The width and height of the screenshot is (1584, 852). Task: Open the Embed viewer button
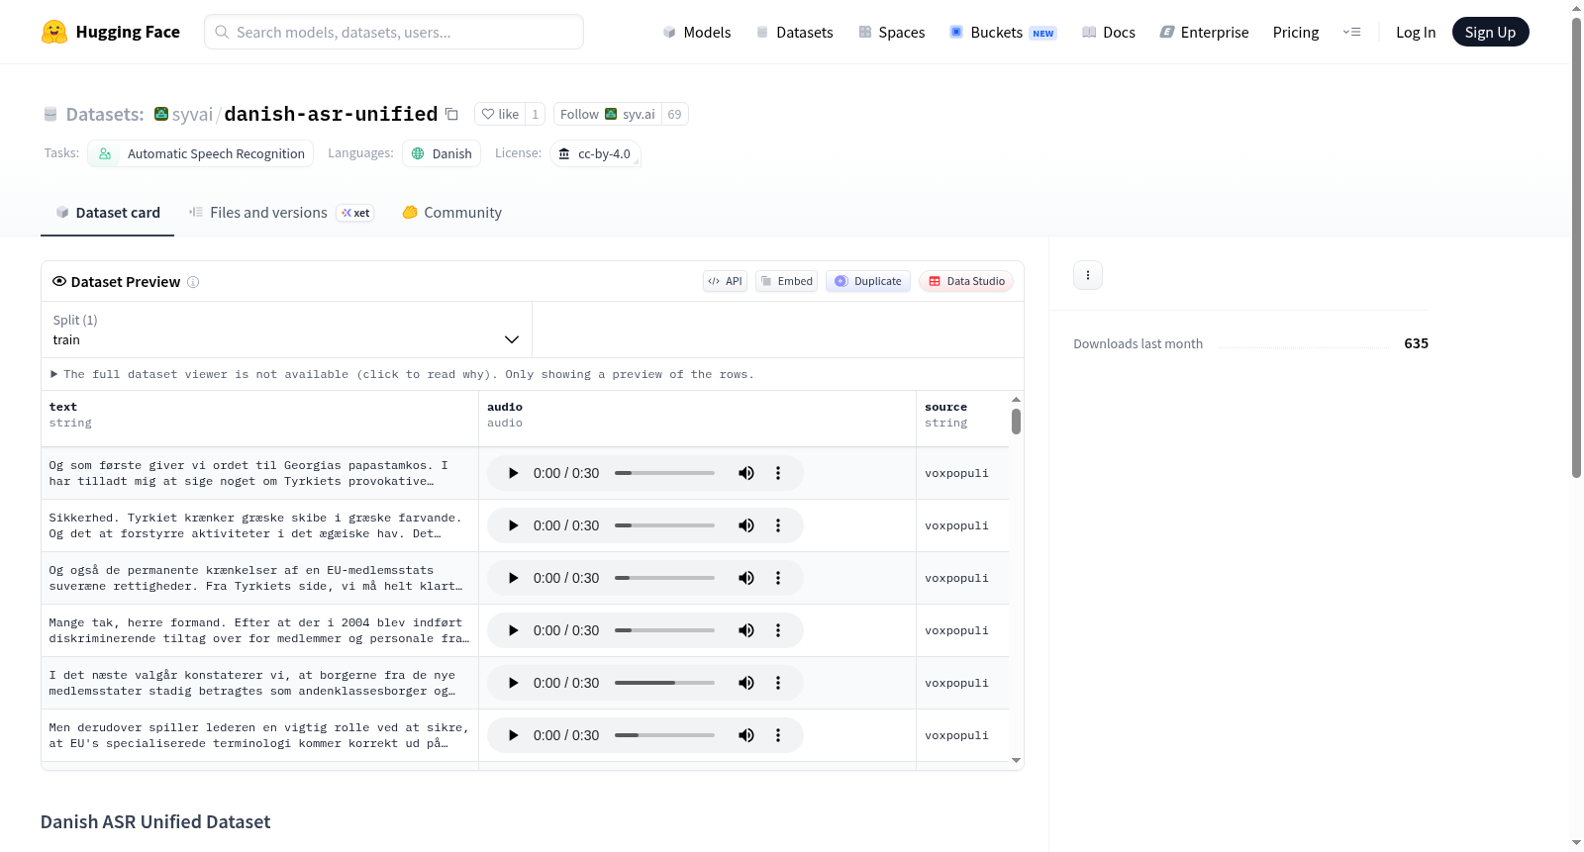coord(787,281)
